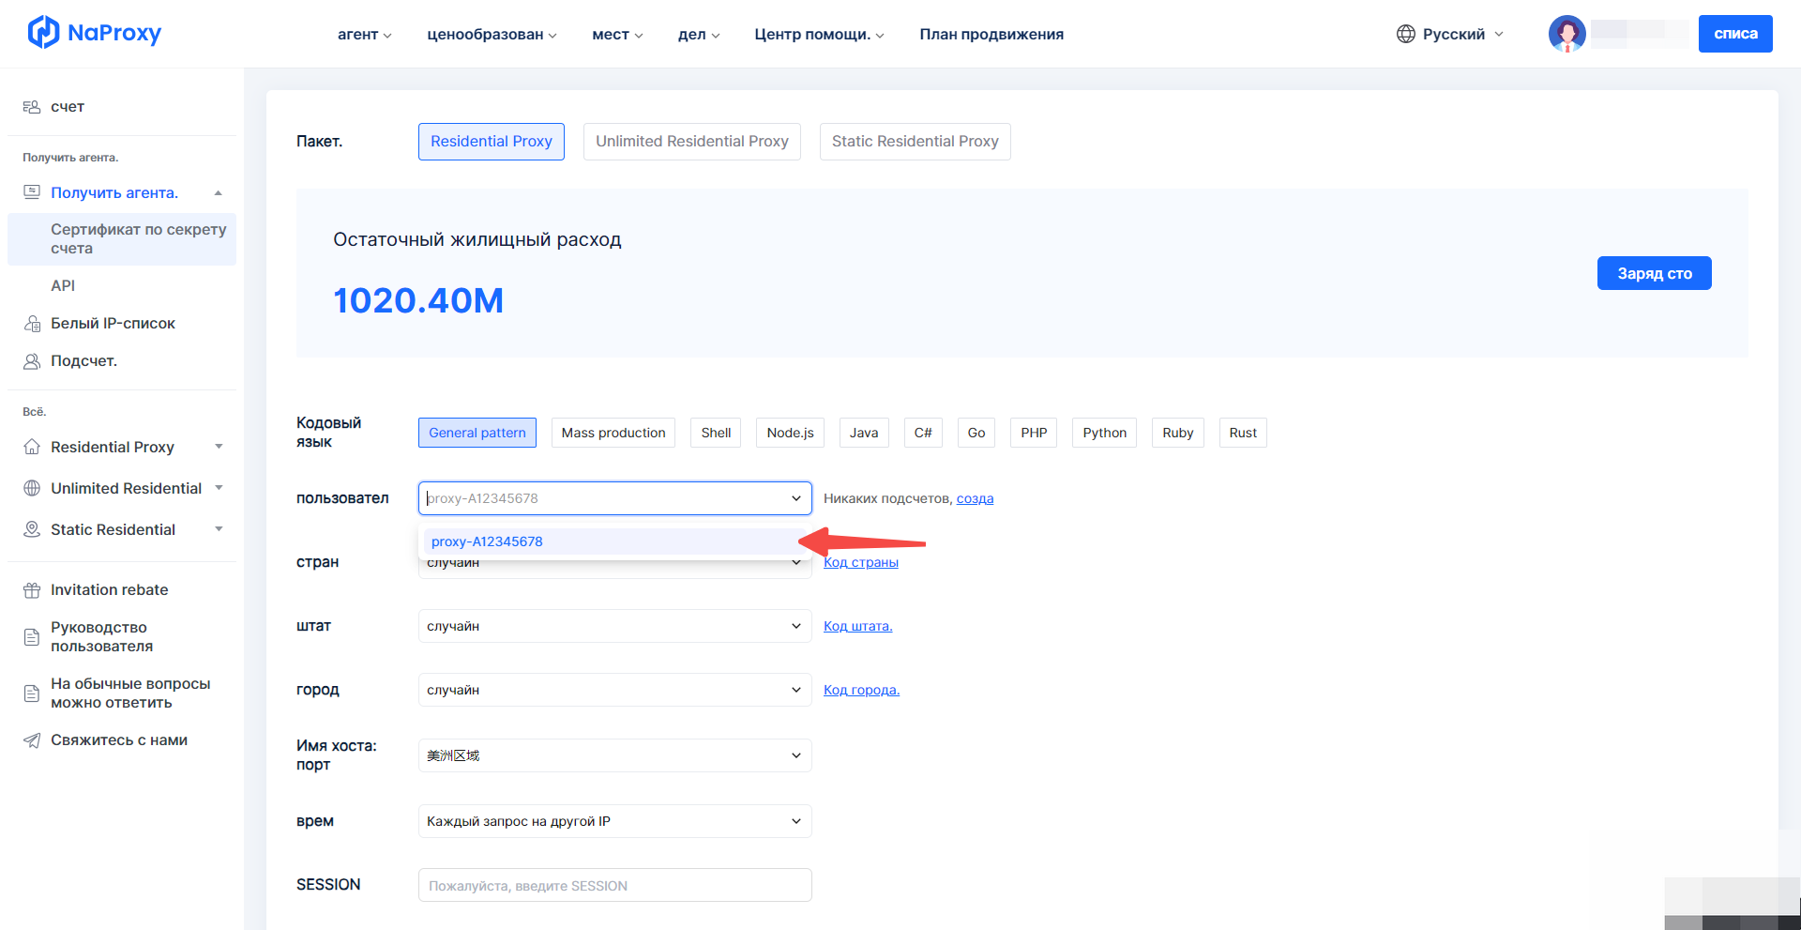Click the Свяжитесь с нами paper plane icon
Viewport: 1801px width, 930px height.
32,740
